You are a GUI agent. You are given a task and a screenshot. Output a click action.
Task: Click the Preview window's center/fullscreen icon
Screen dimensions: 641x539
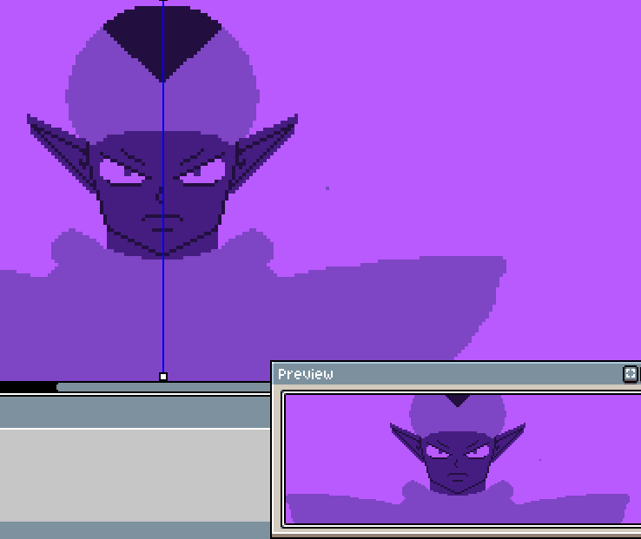pyautogui.click(x=631, y=374)
